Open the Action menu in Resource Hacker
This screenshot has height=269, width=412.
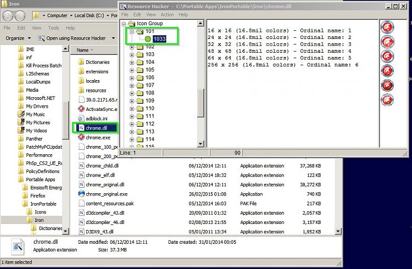click(x=167, y=15)
